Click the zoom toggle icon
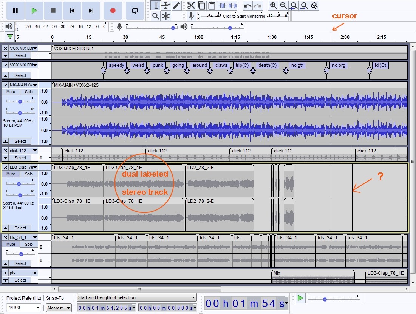This screenshot has height=314, width=416. 314,6
